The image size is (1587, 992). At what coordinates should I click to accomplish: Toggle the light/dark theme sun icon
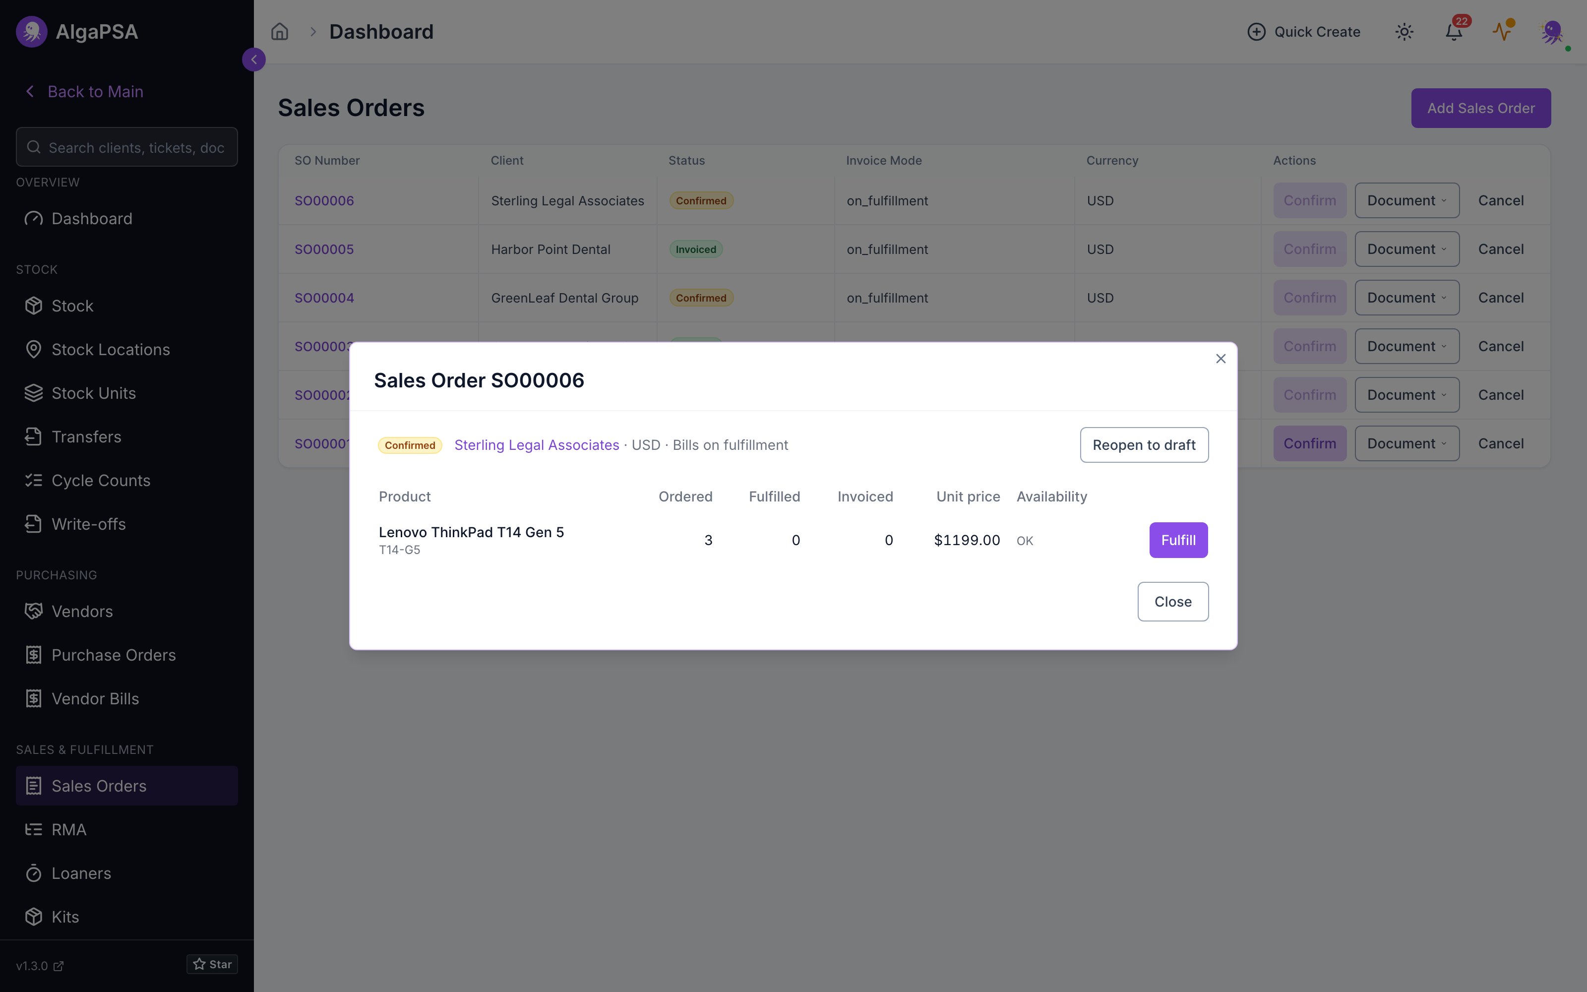coord(1404,31)
